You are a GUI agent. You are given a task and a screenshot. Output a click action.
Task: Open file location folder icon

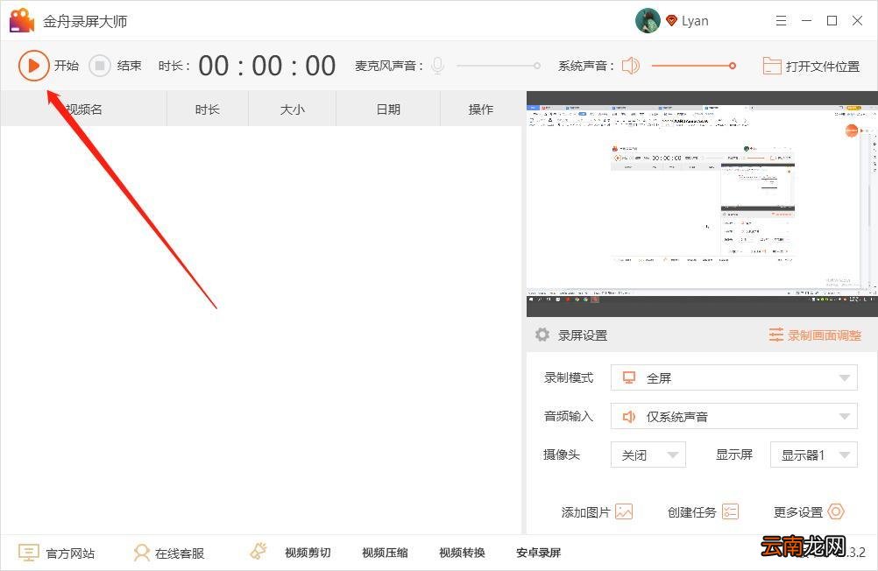click(x=772, y=66)
